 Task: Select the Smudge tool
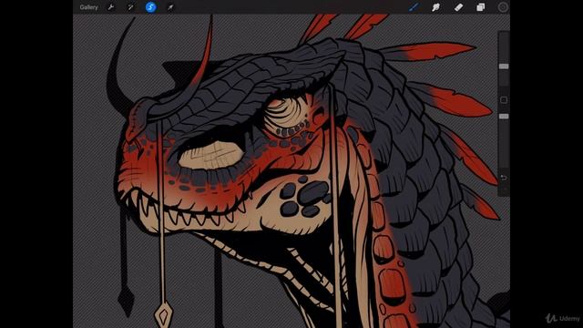435,7
